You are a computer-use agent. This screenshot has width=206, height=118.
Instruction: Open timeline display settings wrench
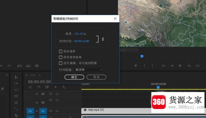(x=64, y=87)
